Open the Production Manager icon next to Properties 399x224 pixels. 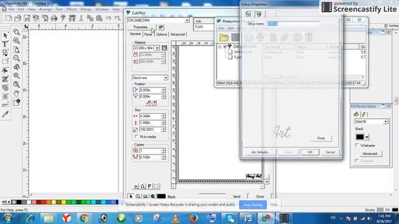(161, 27)
